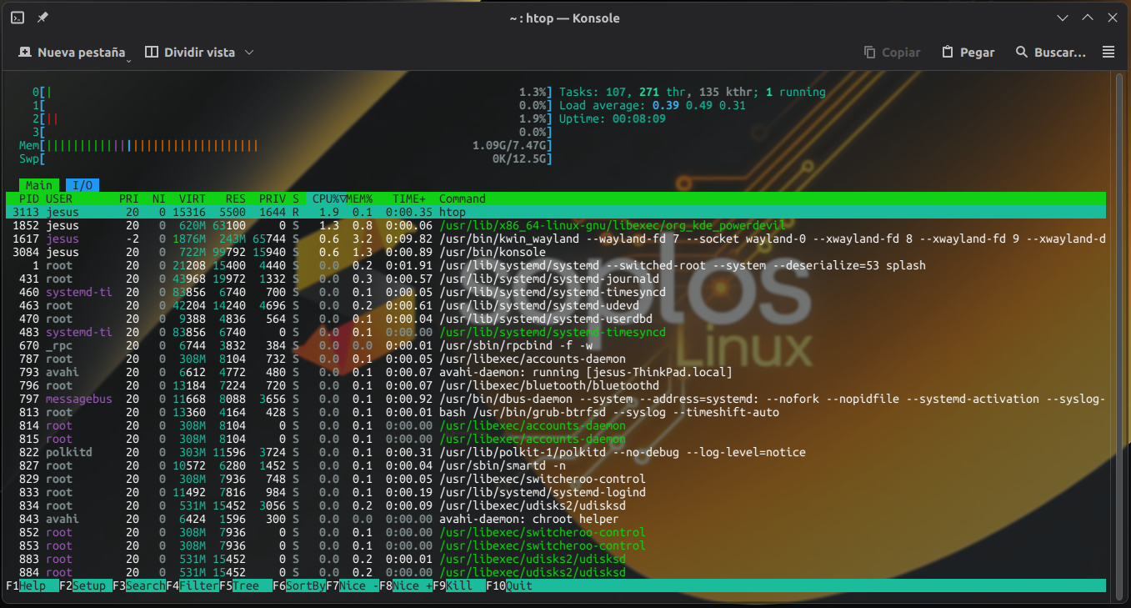Click F10 Quit button
This screenshot has height=608, width=1131.
(509, 585)
